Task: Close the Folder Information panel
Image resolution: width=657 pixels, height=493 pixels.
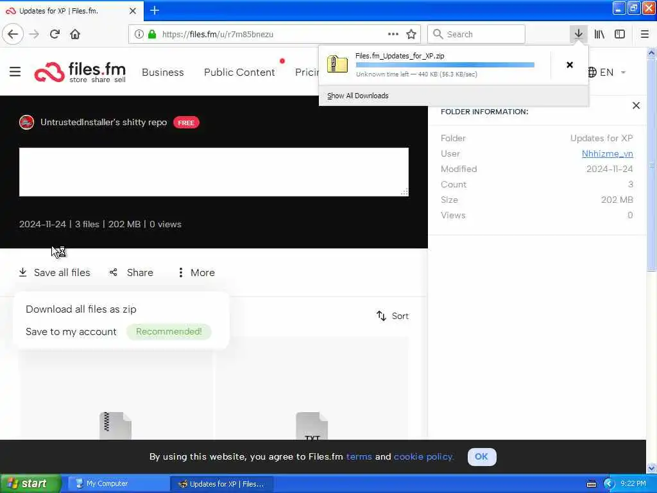Action: coord(636,106)
